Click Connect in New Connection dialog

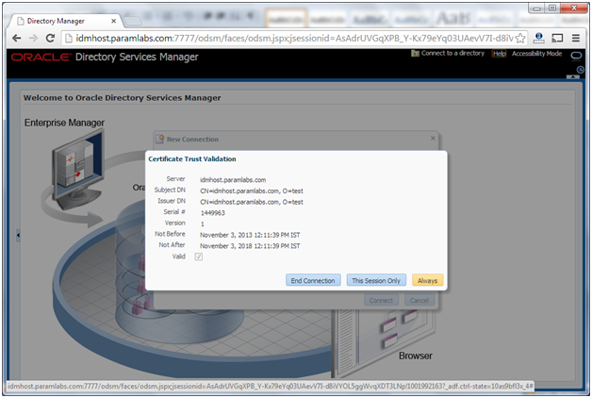tap(381, 300)
